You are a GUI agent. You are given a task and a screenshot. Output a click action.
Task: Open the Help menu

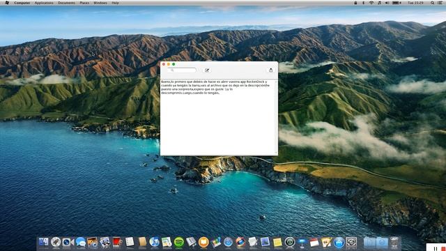coord(115,3)
